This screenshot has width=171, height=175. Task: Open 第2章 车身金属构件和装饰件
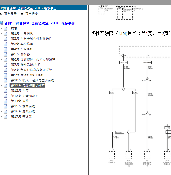point(31,39)
